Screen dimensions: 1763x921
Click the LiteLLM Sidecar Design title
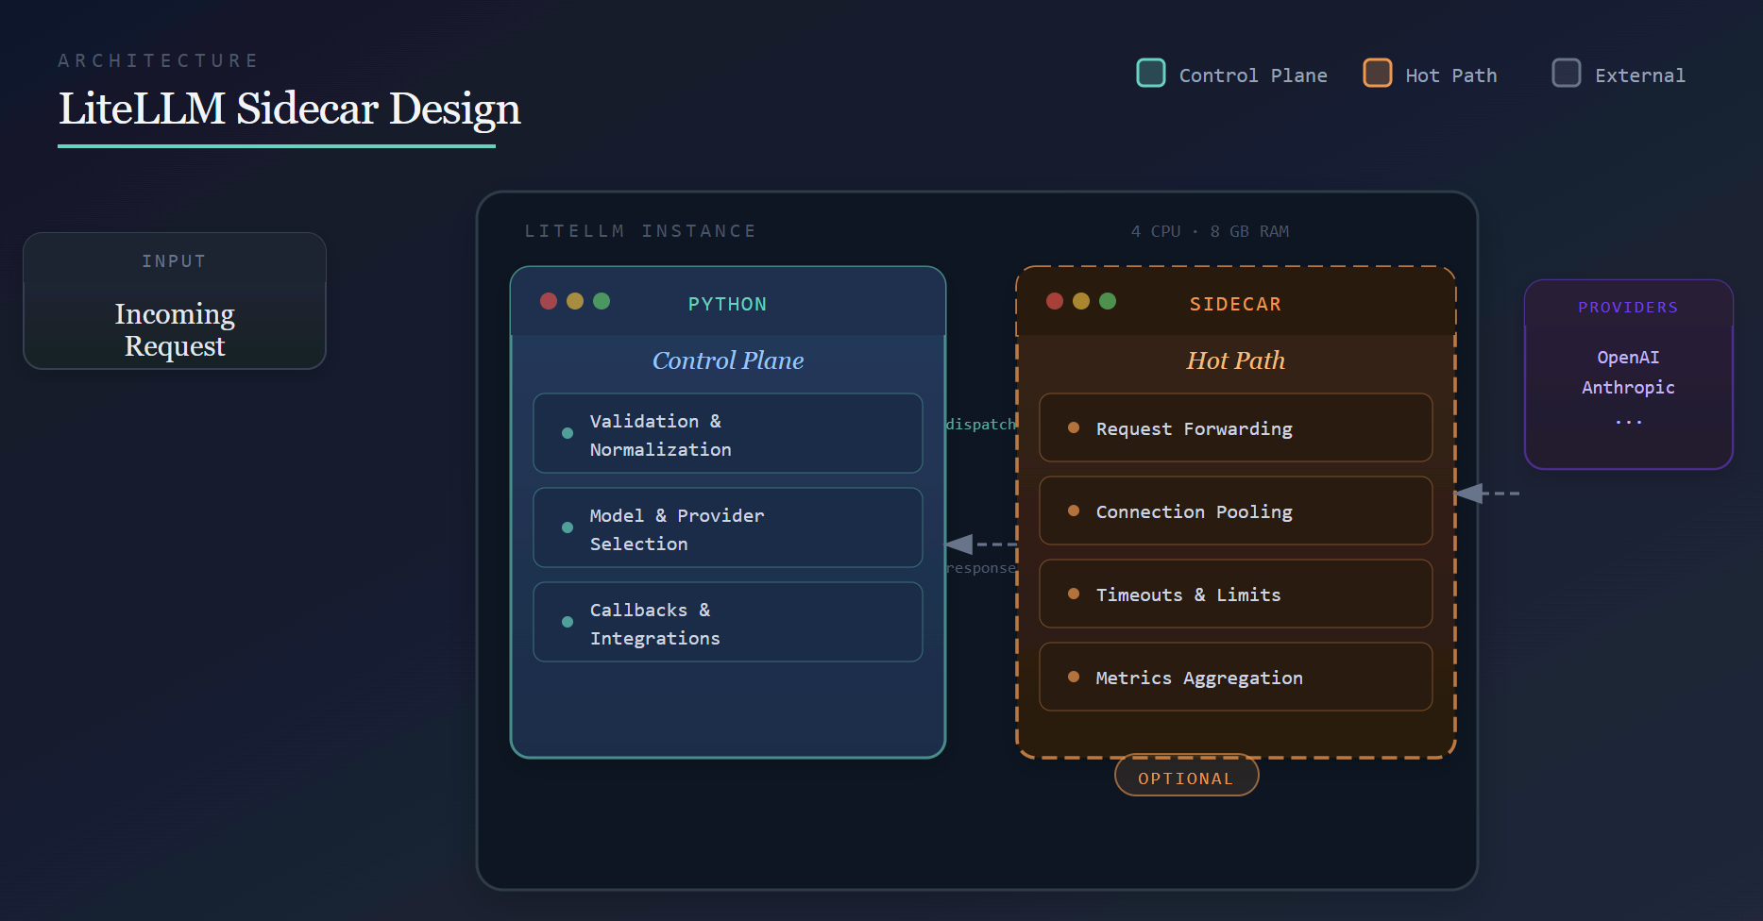289,109
